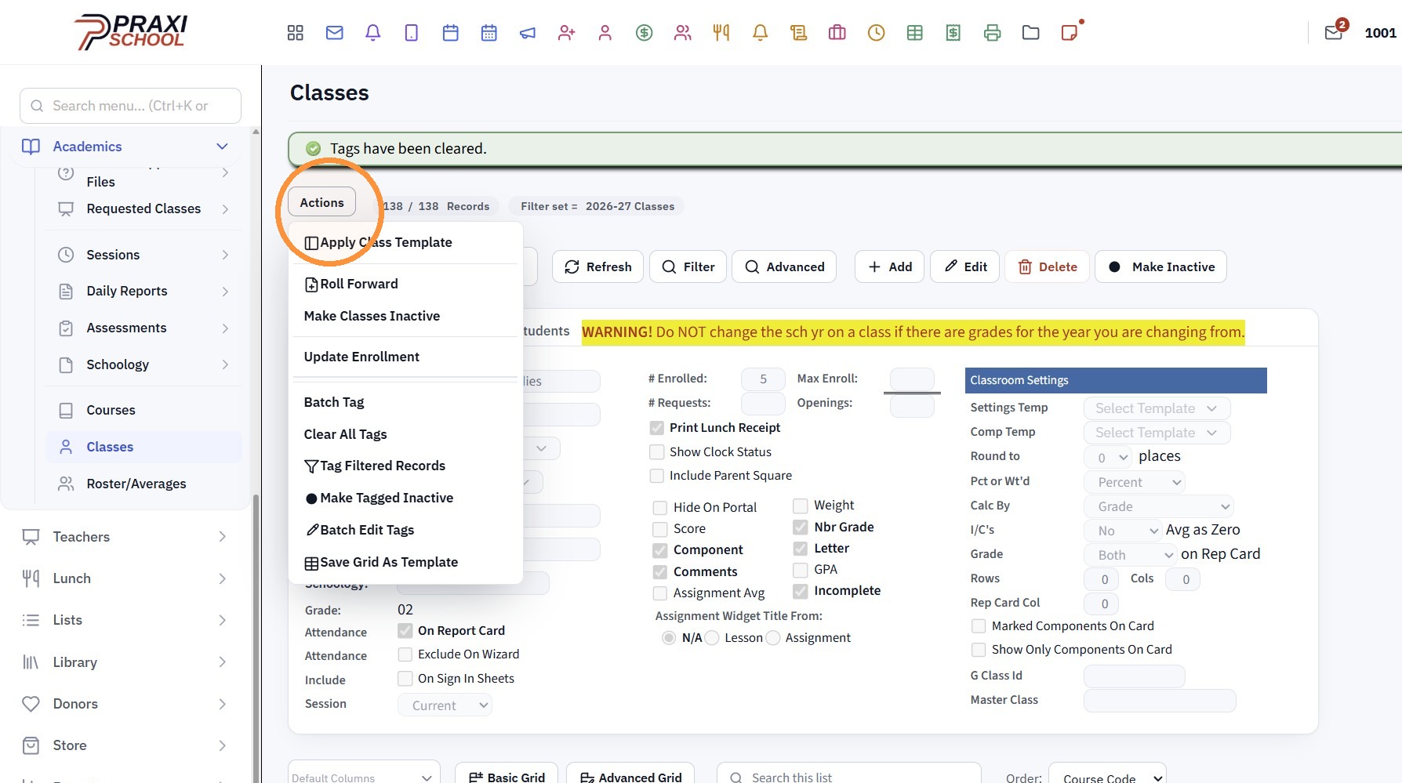Viewport: 1402px width, 783px height.
Task: Click the green table grid icon
Action: (915, 33)
